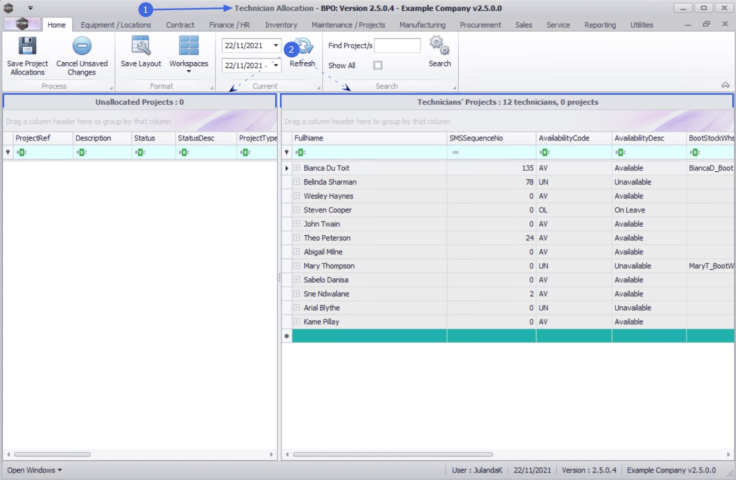
Task: Sort by the ProjectRef column header
Action: (43, 138)
